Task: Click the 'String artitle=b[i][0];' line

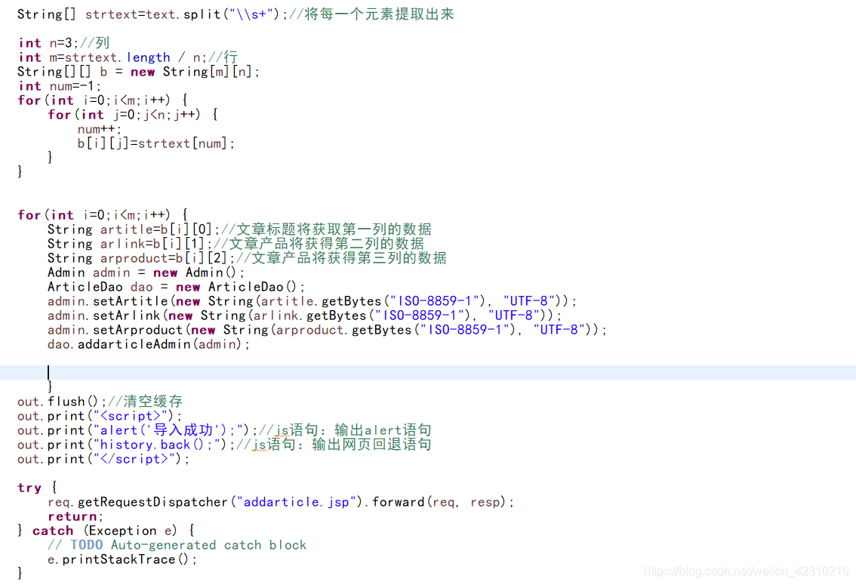Action: click(239, 229)
